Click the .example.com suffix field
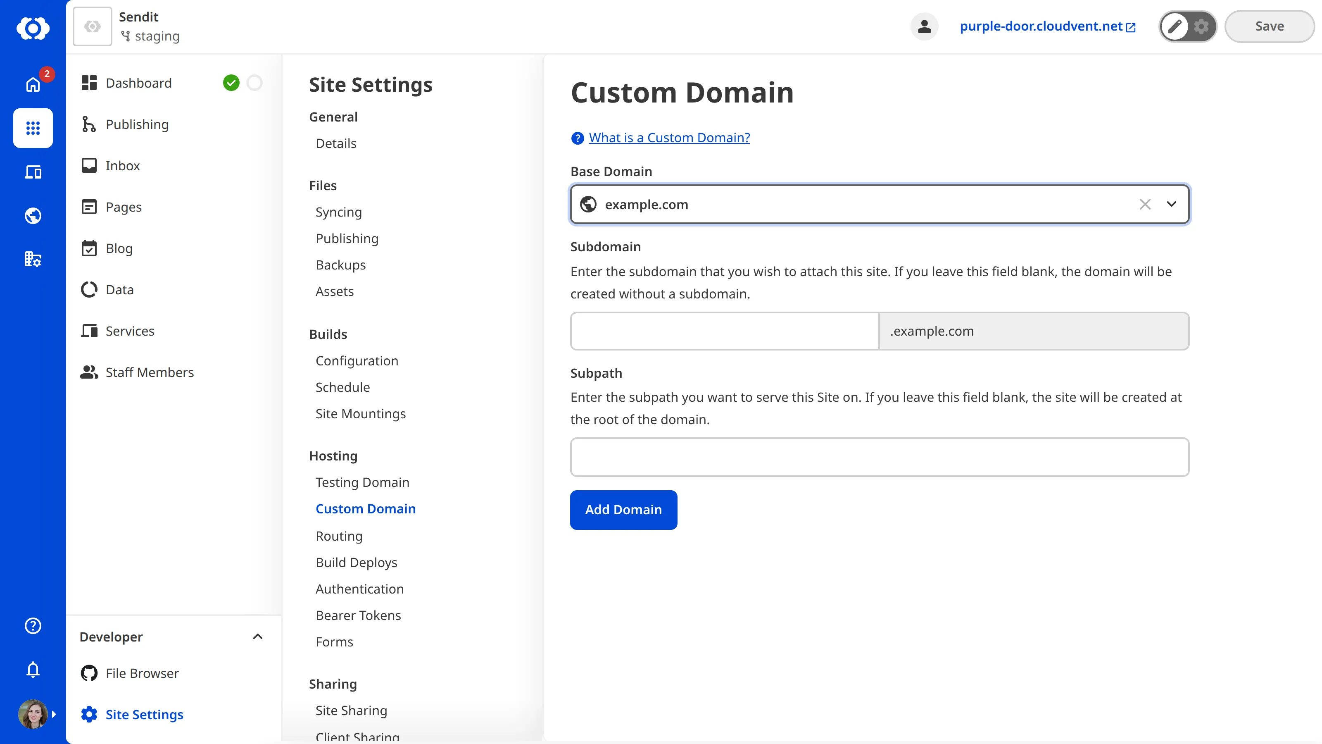Screen dimensions: 1322x744 (1034, 331)
